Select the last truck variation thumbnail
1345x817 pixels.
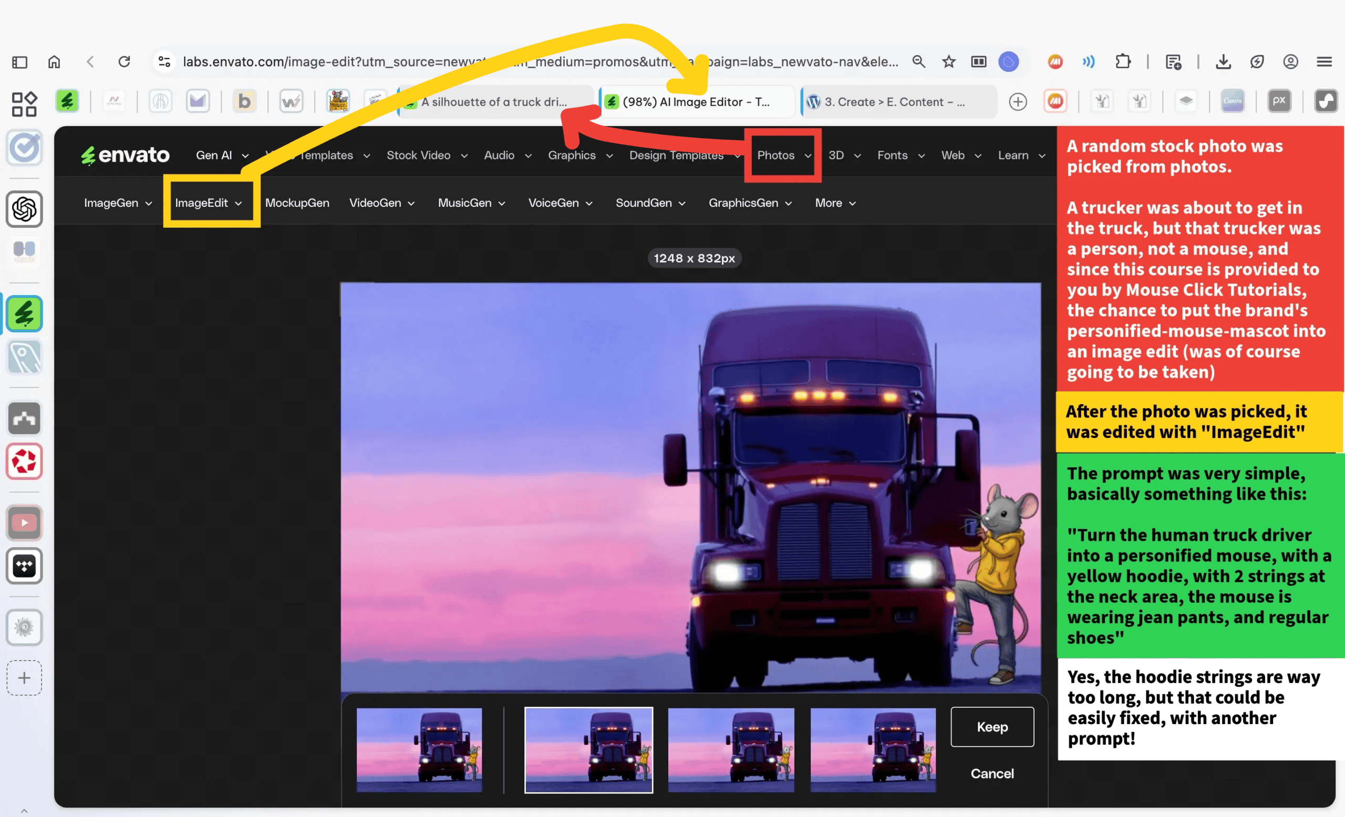873,750
